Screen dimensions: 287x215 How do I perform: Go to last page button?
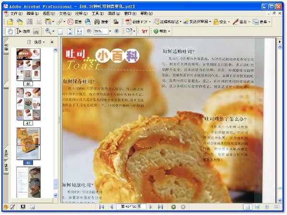coord(161,207)
